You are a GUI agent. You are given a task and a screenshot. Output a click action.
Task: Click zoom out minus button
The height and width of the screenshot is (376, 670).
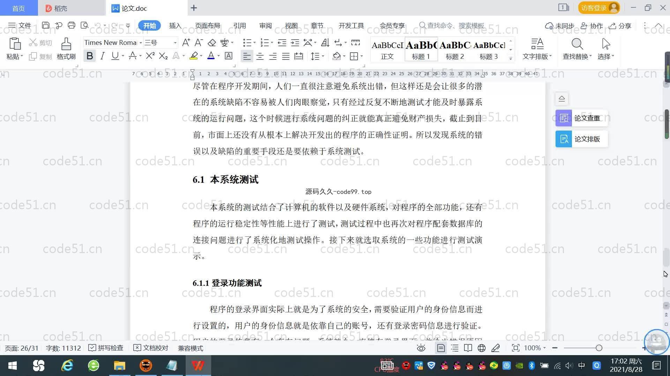555,348
